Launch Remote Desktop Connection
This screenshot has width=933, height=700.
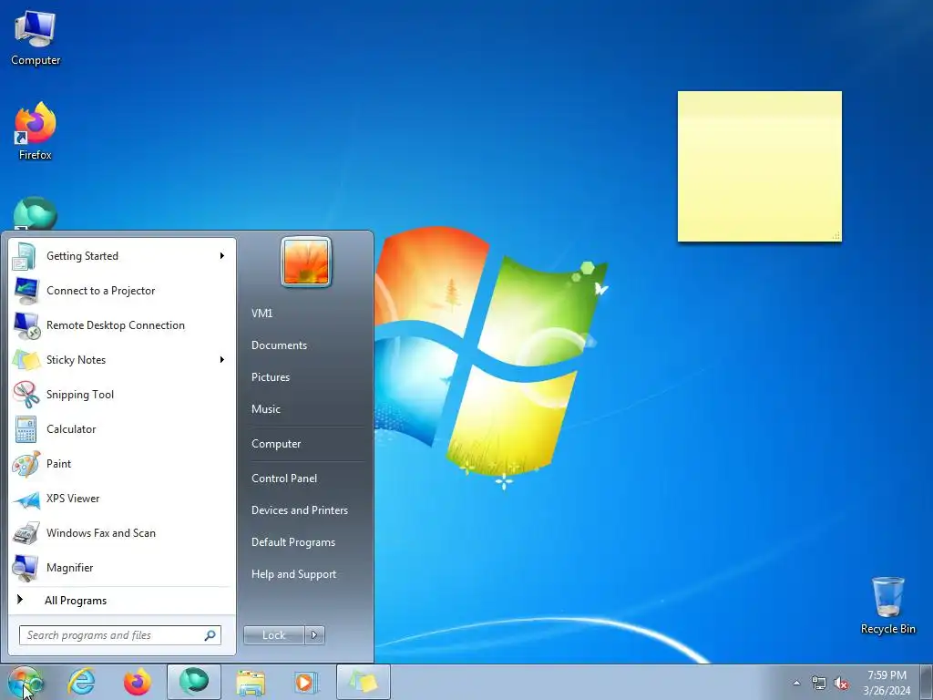(x=122, y=325)
